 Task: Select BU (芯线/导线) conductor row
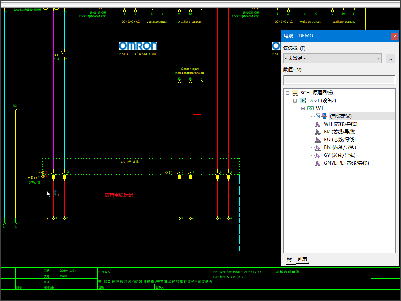pyautogui.click(x=339, y=140)
